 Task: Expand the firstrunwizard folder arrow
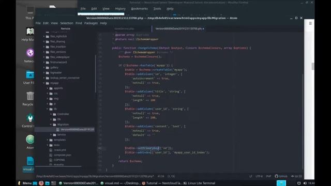coord(44,62)
